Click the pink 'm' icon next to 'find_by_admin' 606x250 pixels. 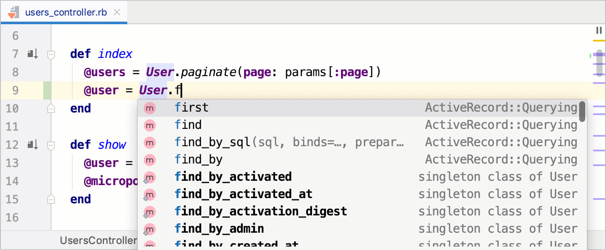point(149,229)
